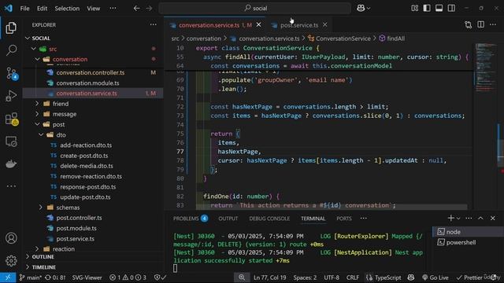Viewport: 504px width, 283px height.
Task: Open changes compare icon in editor
Action: [469, 24]
